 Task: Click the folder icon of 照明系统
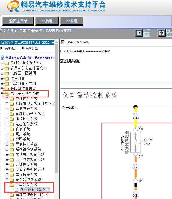click(12, 139)
